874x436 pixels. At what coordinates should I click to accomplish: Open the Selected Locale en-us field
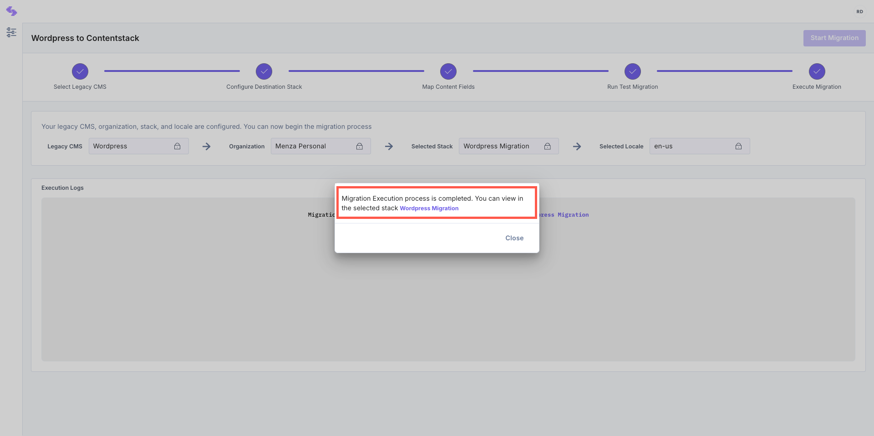pos(700,146)
